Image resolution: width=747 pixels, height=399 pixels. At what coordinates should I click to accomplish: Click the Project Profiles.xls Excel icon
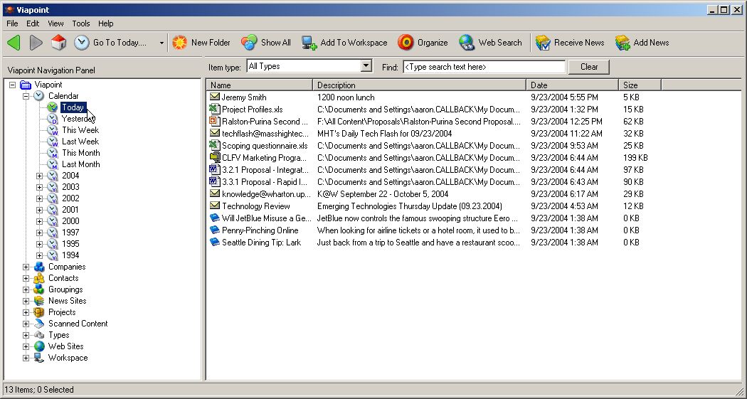215,109
